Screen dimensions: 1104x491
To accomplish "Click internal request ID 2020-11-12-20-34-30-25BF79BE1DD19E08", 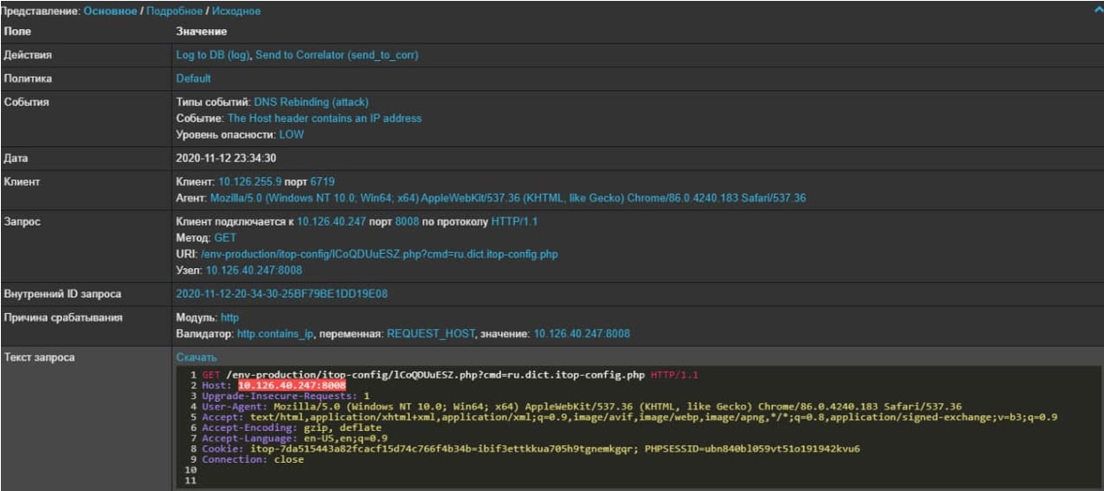I will (282, 294).
